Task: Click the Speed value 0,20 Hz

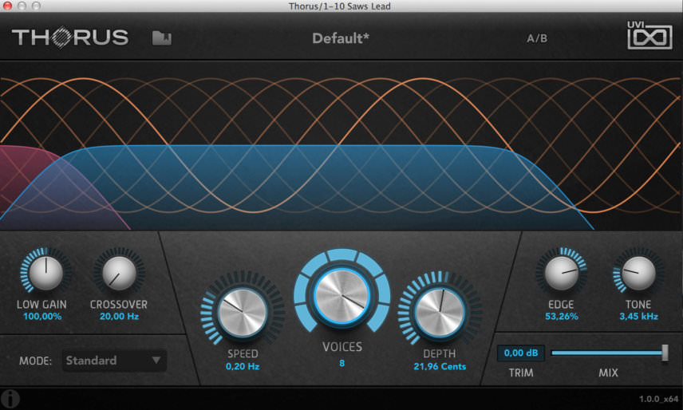Action: click(243, 366)
